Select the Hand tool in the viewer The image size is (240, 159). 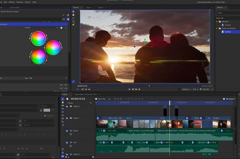(x=73, y=15)
